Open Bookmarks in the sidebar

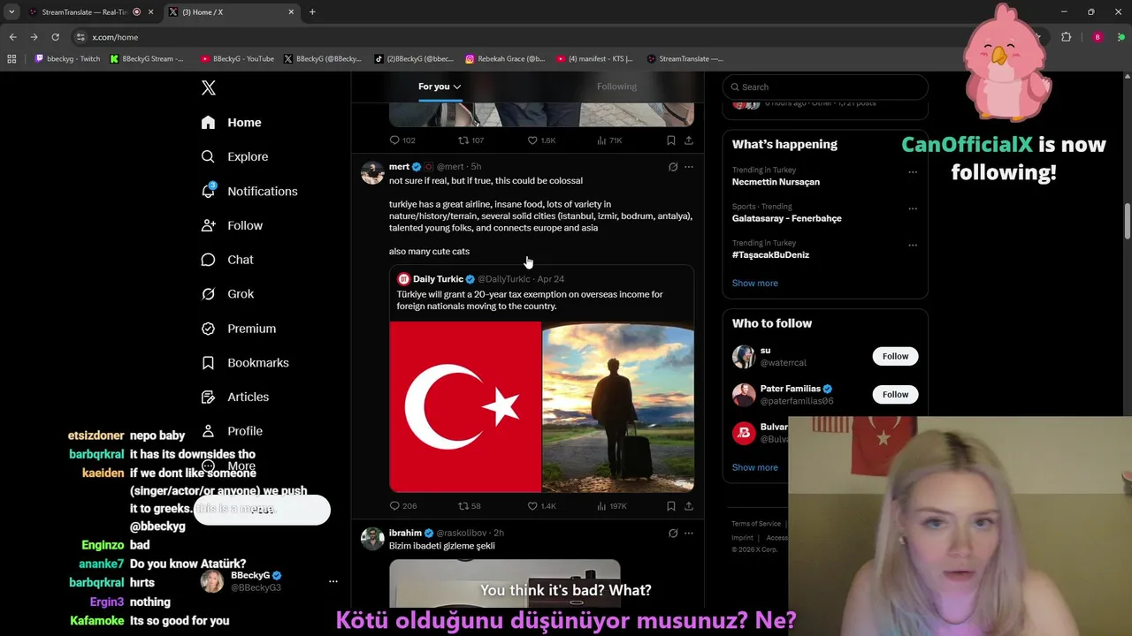245,362
